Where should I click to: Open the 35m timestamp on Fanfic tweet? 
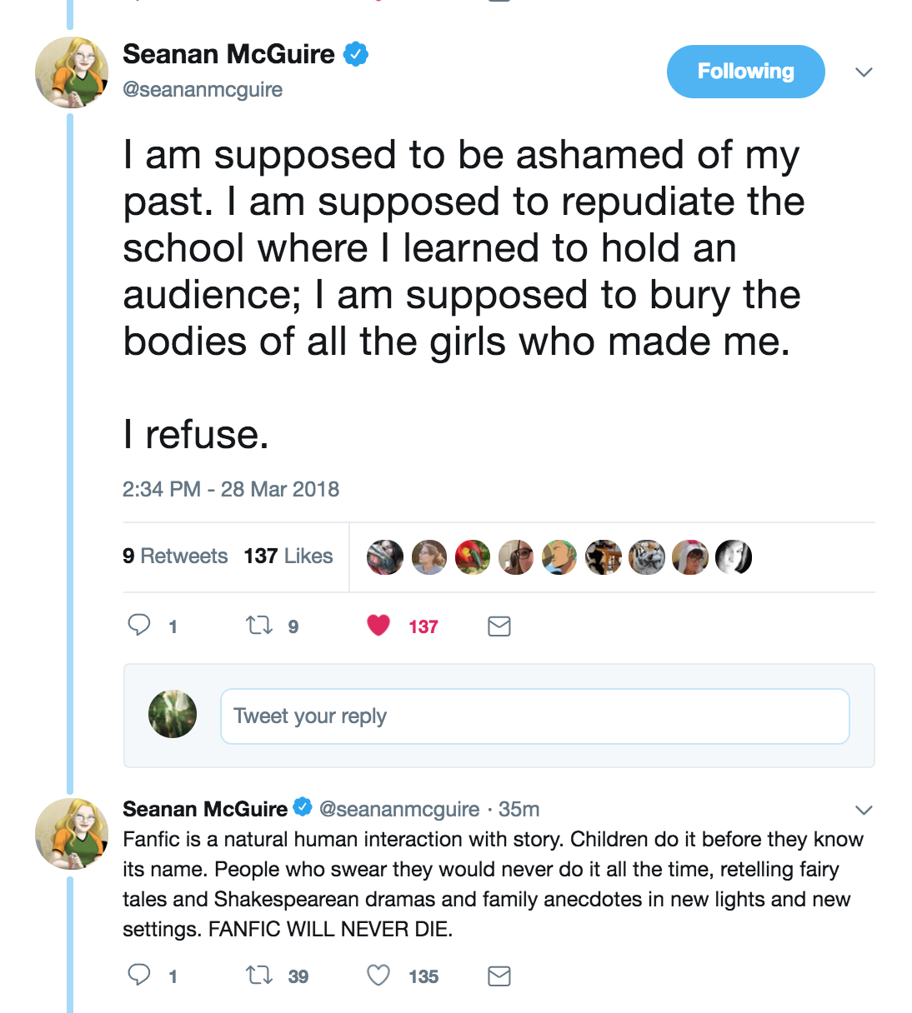(519, 810)
